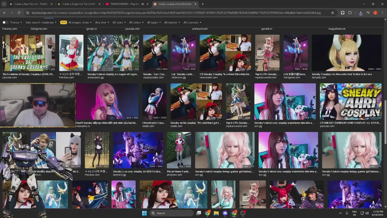This screenshot has width=387, height=218.
Task: Open the extension icon left of puzzle icon
Action: (x=343, y=13)
